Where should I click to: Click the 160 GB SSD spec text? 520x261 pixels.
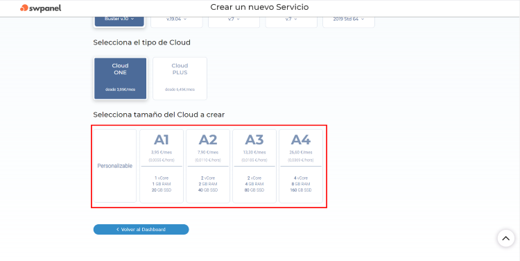(x=301, y=190)
